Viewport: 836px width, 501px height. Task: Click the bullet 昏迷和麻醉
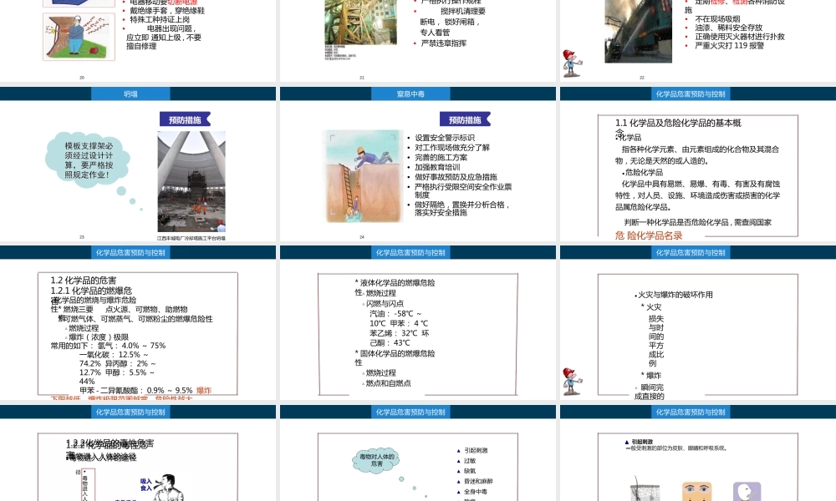pyautogui.click(x=478, y=481)
